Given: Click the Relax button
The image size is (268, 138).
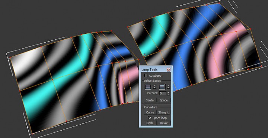Looking at the screenshot, I should pyautogui.click(x=164, y=123).
